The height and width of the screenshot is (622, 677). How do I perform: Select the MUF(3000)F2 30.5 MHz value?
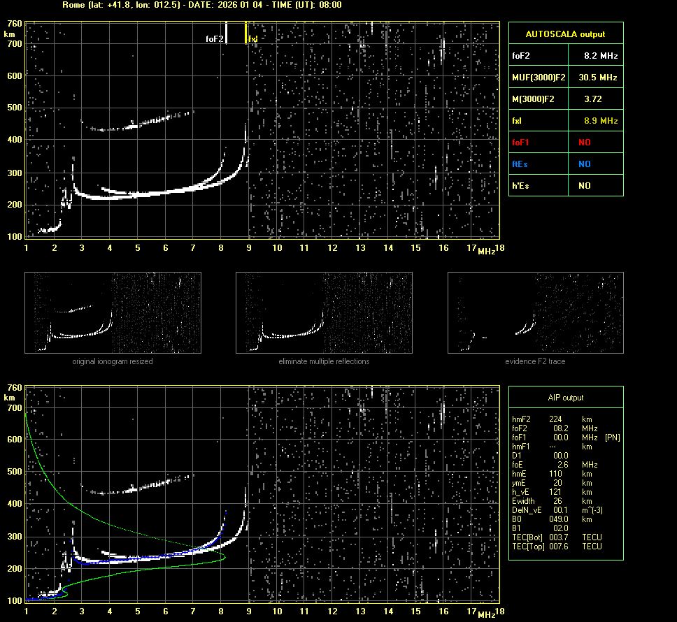click(x=600, y=77)
